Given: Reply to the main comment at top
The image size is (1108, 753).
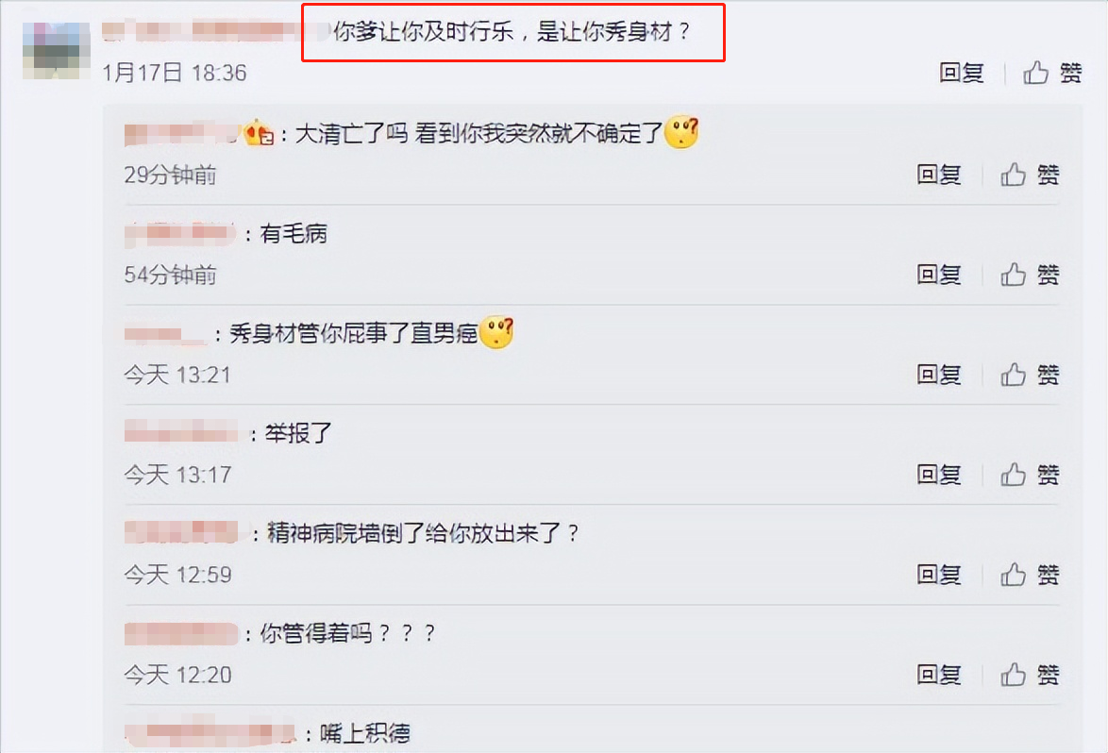Looking at the screenshot, I should [x=962, y=73].
